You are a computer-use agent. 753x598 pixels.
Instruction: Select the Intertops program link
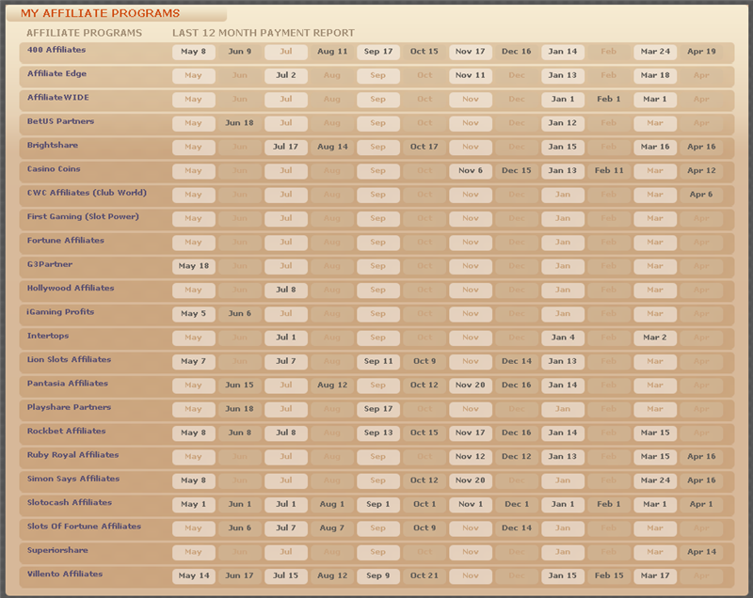[x=48, y=336]
